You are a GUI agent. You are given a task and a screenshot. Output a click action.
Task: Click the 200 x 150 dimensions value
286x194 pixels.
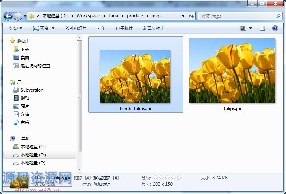click(163, 184)
